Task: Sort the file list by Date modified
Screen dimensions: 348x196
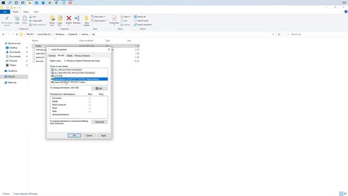Action: [86, 41]
